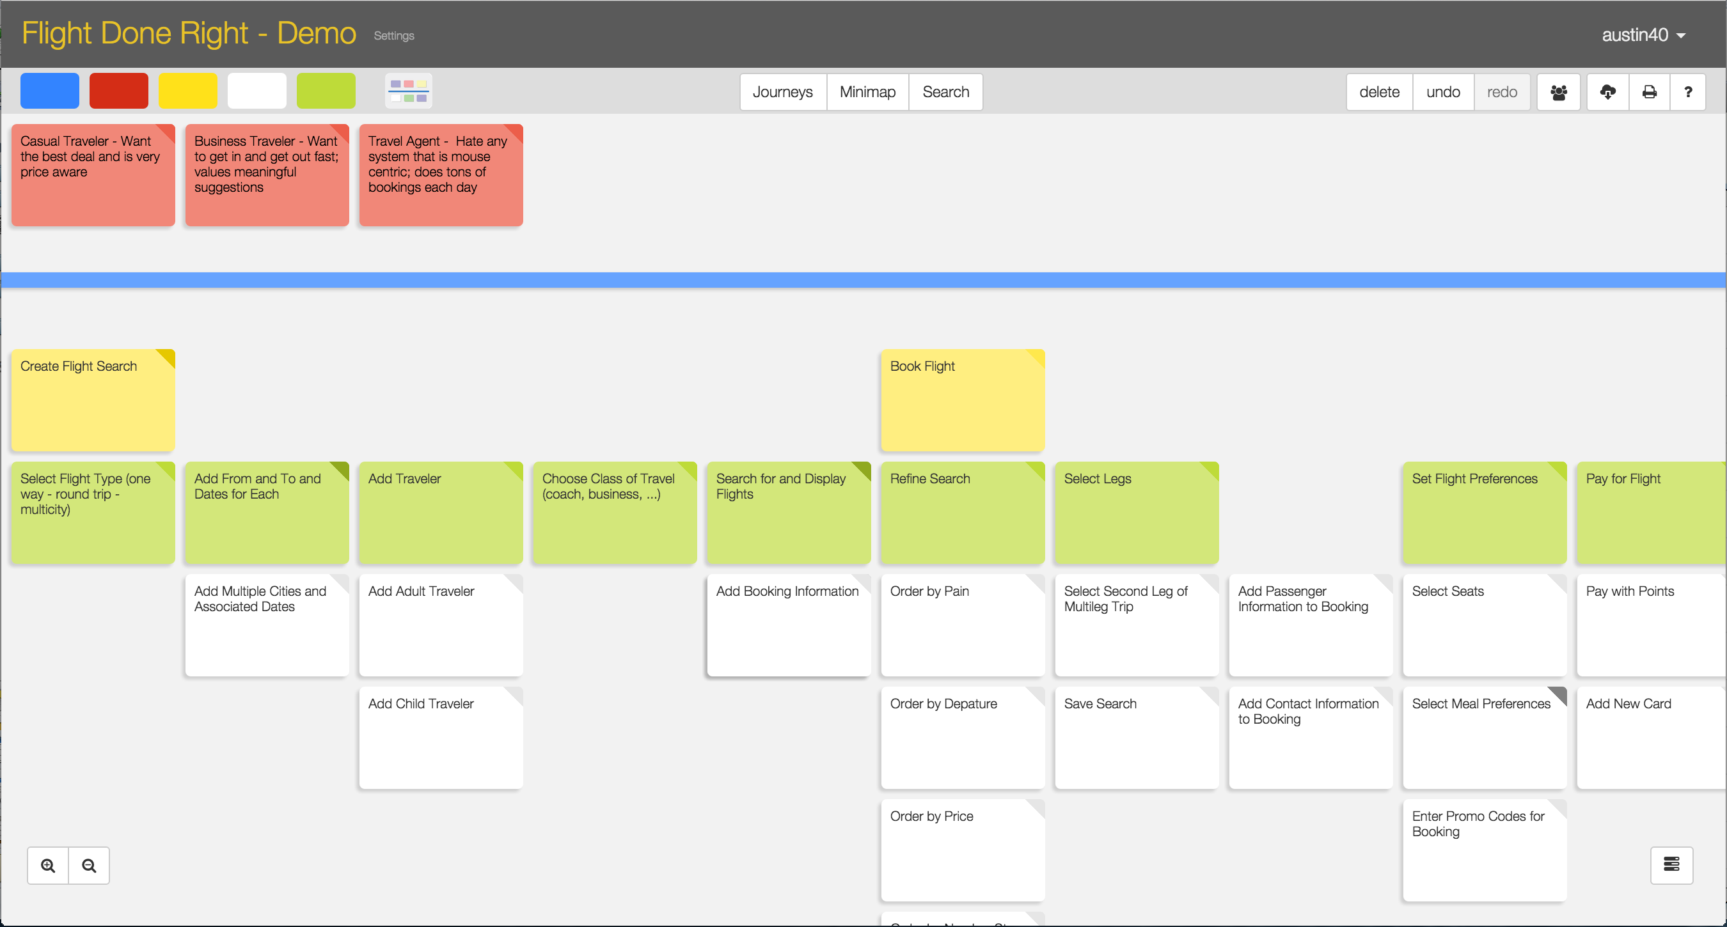Click the grid/minimap toggle icon
Viewport: 1727px width, 927px height.
pyautogui.click(x=408, y=91)
